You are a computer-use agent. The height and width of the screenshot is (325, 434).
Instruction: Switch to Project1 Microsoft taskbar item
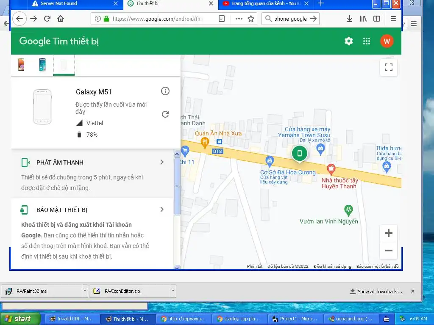coord(295,319)
